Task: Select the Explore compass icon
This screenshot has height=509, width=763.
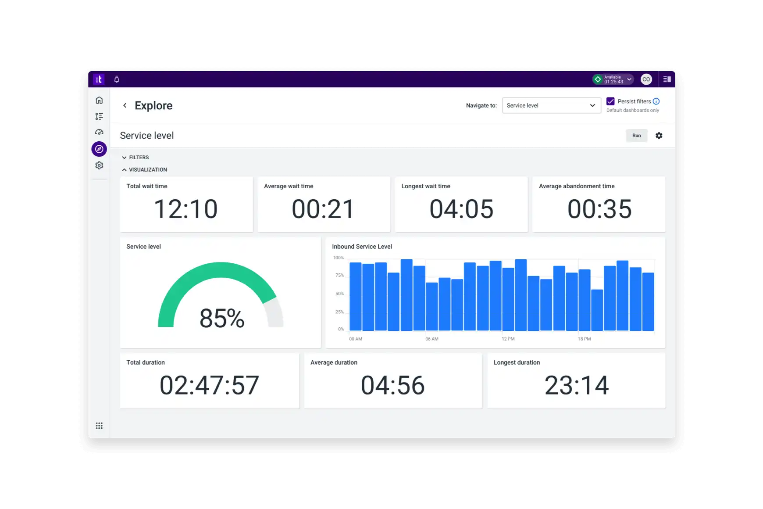Action: pos(99,149)
